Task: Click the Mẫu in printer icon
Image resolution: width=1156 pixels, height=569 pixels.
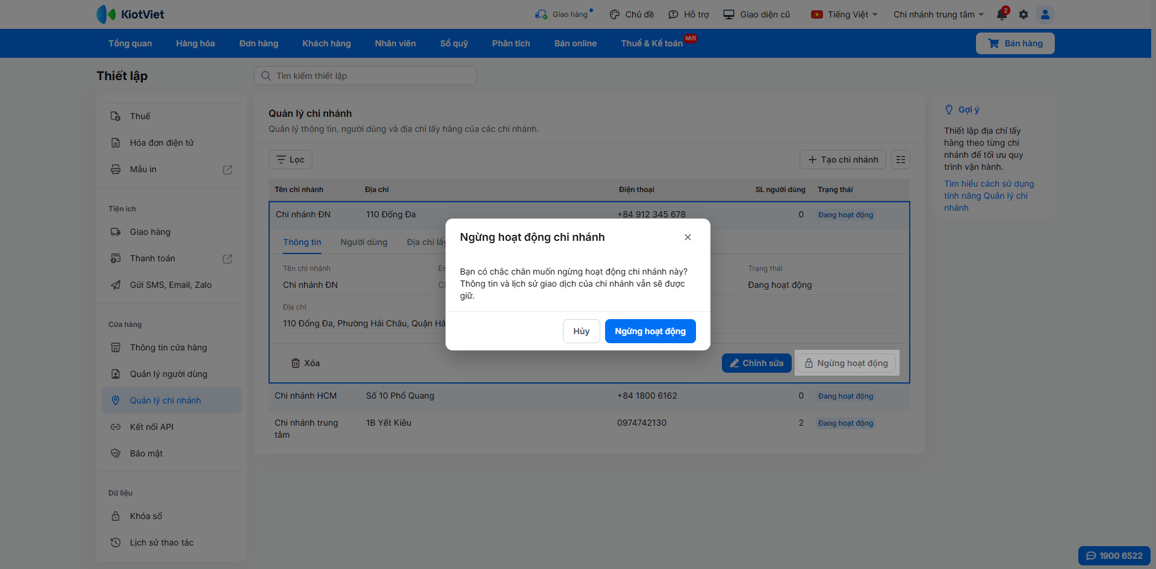Action: click(x=116, y=169)
